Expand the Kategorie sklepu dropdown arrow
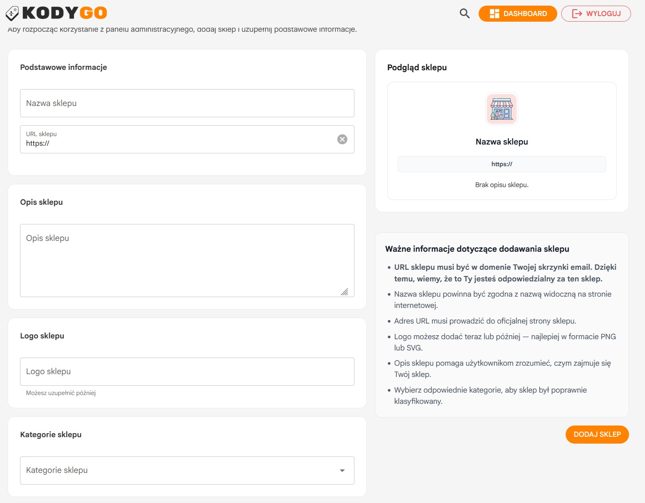This screenshot has width=645, height=503. [x=342, y=470]
